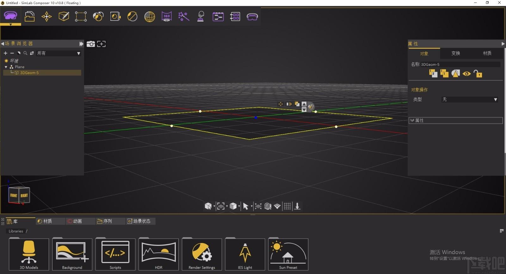Click the 名称 name field 3DGeom-5

pyautogui.click(x=460, y=65)
